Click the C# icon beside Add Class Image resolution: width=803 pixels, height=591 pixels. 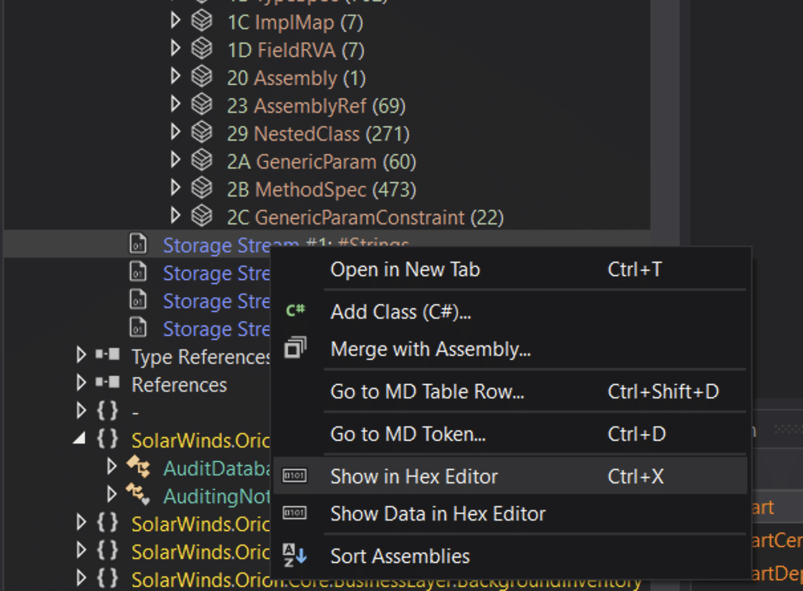coord(295,311)
